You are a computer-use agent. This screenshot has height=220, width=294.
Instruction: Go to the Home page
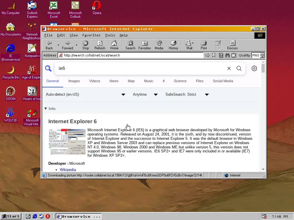(x=114, y=45)
